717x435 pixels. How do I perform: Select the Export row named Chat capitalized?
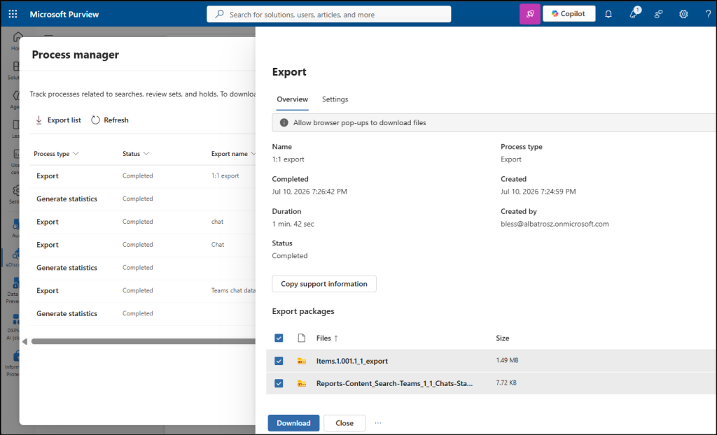coord(142,245)
